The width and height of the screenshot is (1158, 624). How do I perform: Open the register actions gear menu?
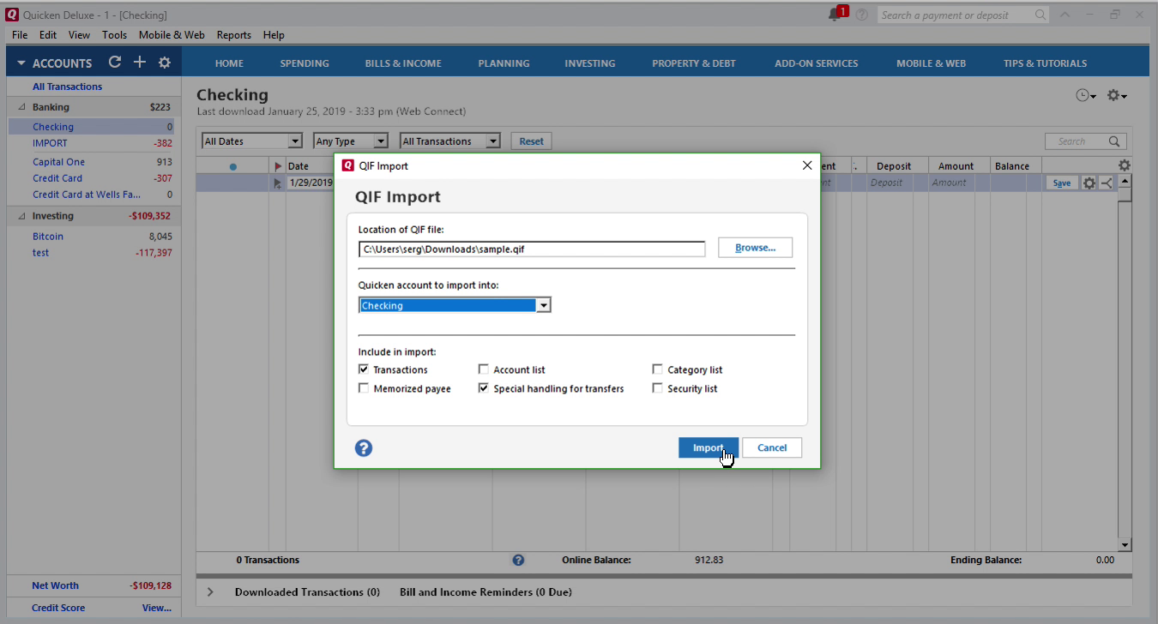tap(1117, 95)
